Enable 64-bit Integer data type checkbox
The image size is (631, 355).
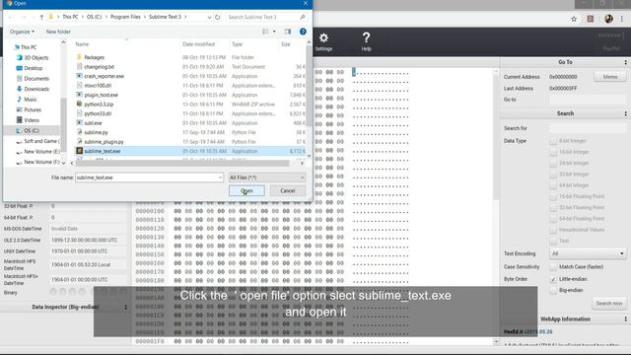coord(553,185)
